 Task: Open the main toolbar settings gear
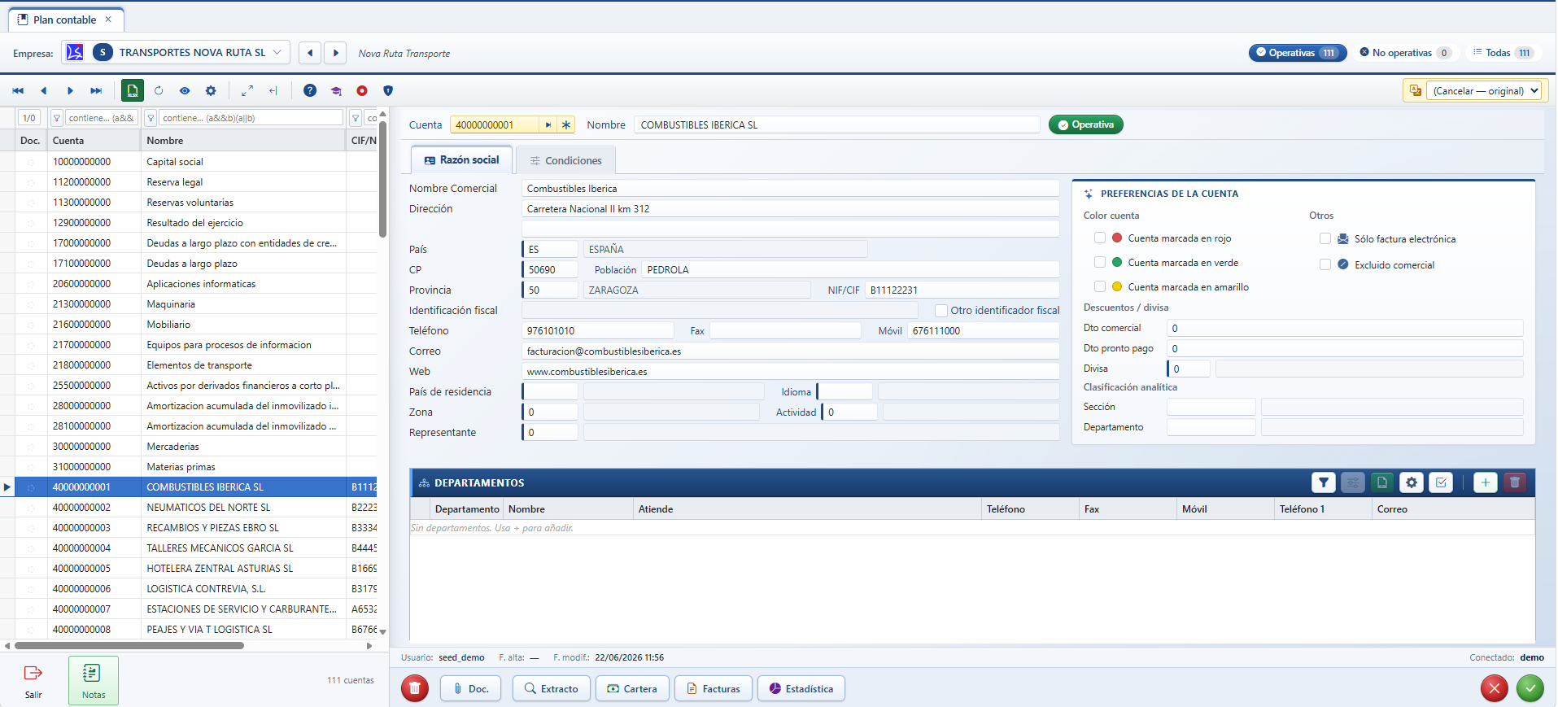pyautogui.click(x=211, y=91)
